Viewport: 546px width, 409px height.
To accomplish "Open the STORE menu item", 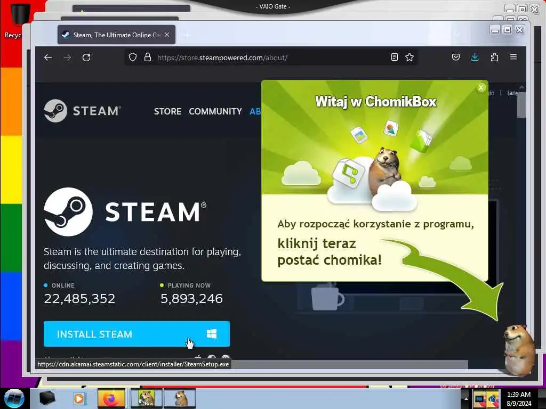I will click(x=167, y=111).
